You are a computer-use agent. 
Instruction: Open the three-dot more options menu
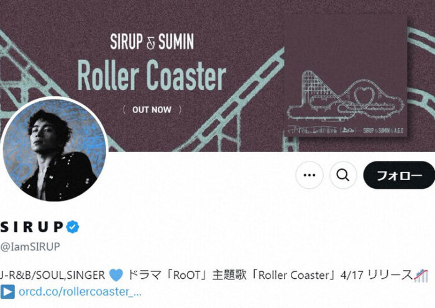309,175
